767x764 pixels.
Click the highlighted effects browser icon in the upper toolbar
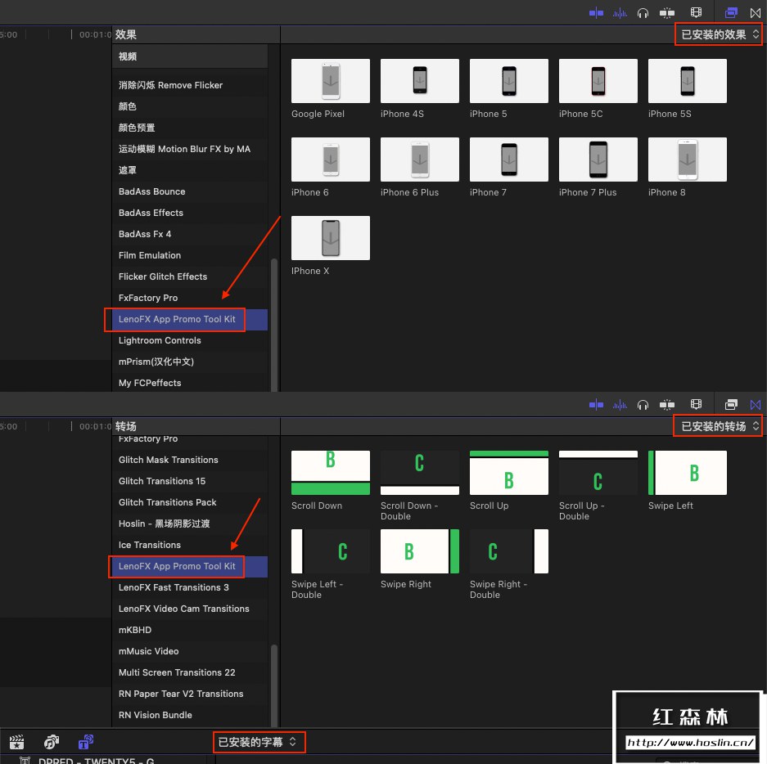(731, 13)
